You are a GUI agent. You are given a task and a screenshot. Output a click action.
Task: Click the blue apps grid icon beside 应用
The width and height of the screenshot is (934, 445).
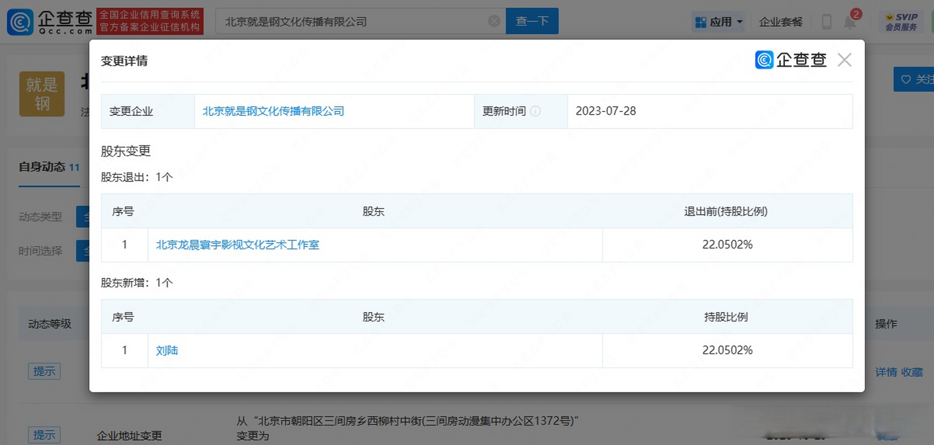tap(701, 22)
